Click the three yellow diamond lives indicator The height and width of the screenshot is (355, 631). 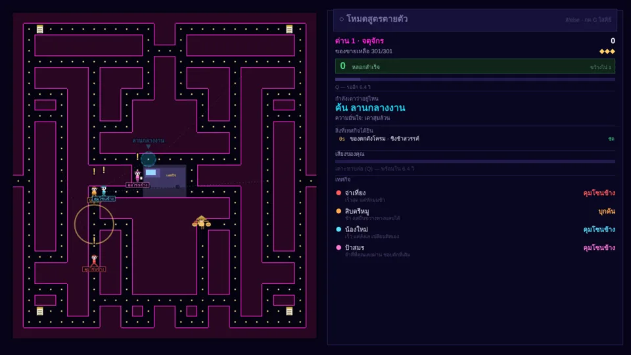(607, 51)
